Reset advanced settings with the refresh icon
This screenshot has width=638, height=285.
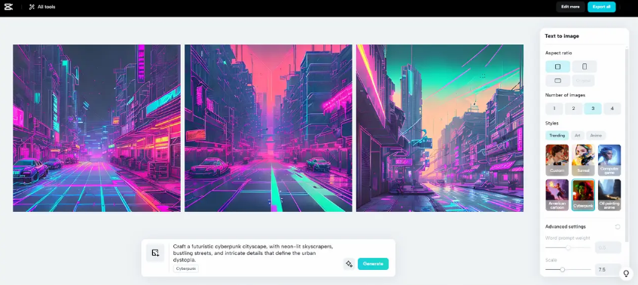[617, 227]
